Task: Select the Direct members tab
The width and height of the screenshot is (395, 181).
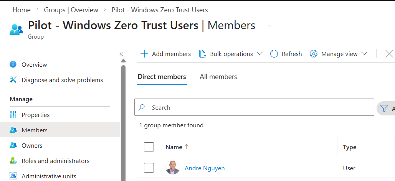Action: point(162,77)
